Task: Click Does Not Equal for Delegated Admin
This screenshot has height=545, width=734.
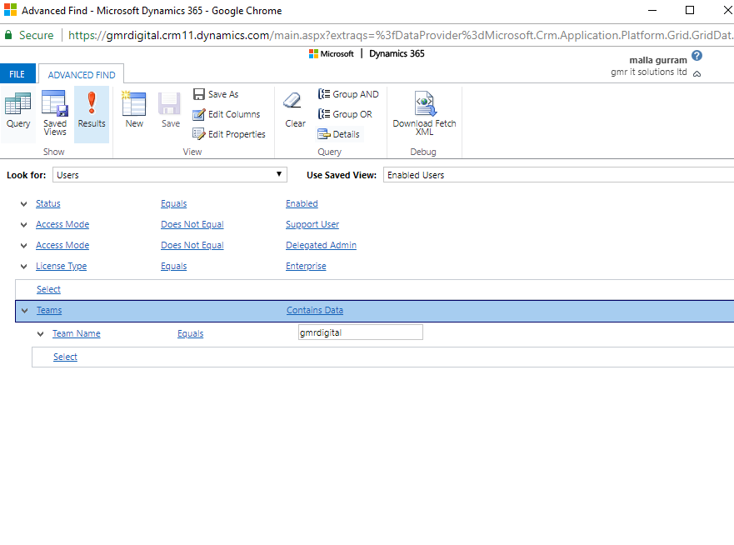Action: tap(192, 245)
